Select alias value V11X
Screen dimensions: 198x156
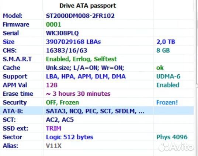(53, 146)
